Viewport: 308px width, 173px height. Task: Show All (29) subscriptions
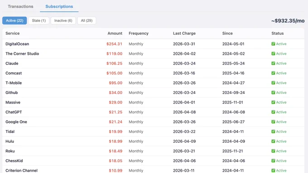[x=87, y=21]
